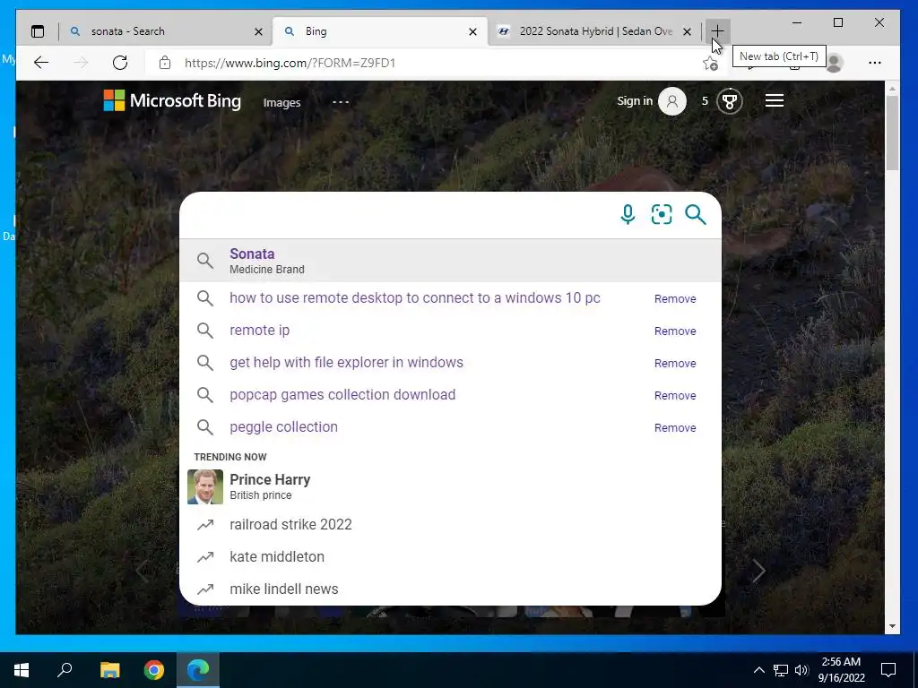
Task: Open Bing hamburger menu
Action: pyautogui.click(x=774, y=100)
